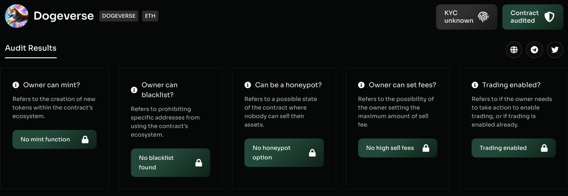568x196 pixels.
Task: Open the Telegram icon link
Action: point(534,50)
